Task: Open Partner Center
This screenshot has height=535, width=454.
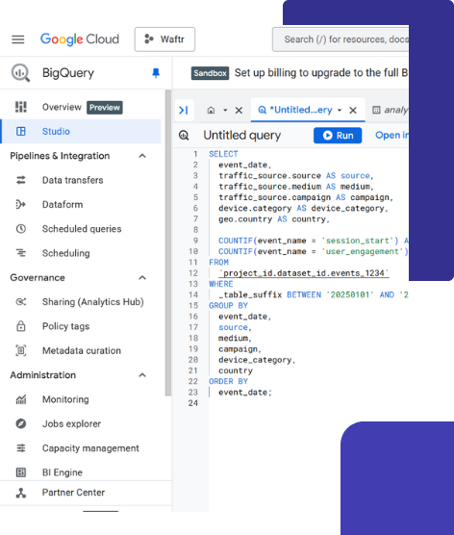Action: click(73, 493)
